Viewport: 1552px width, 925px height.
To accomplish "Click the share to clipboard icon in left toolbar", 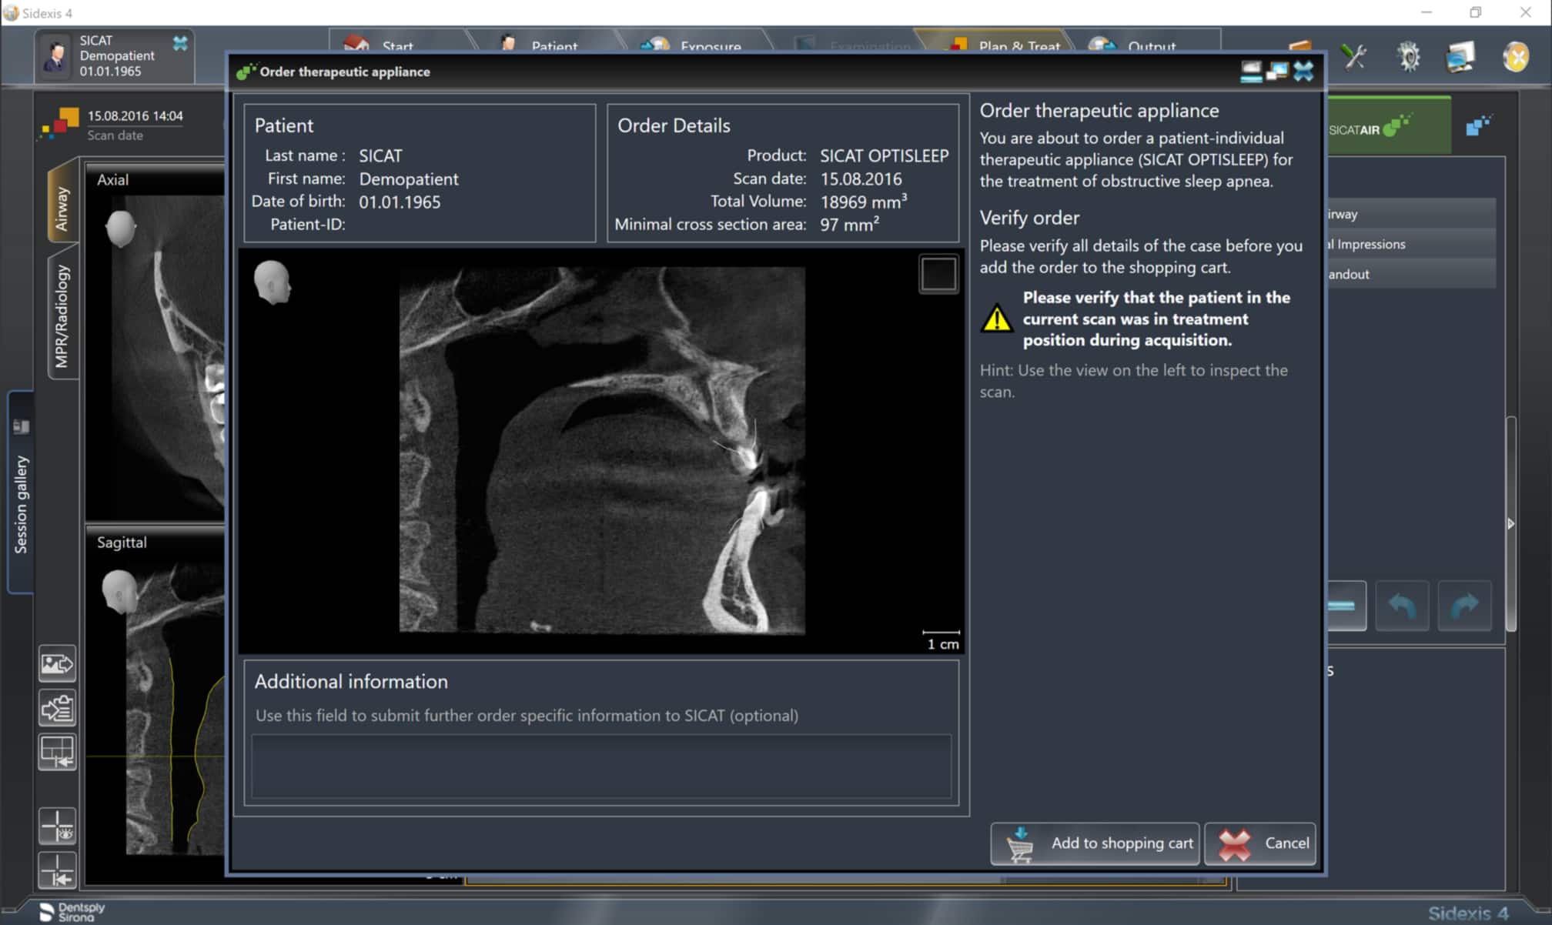I will click(58, 708).
